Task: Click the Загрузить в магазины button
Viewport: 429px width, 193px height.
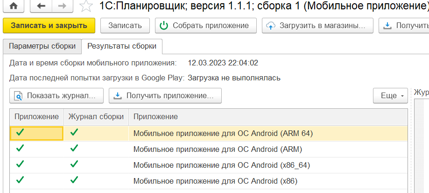Action: tap(317, 26)
